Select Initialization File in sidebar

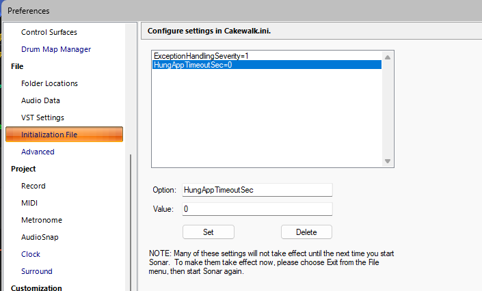[64, 135]
